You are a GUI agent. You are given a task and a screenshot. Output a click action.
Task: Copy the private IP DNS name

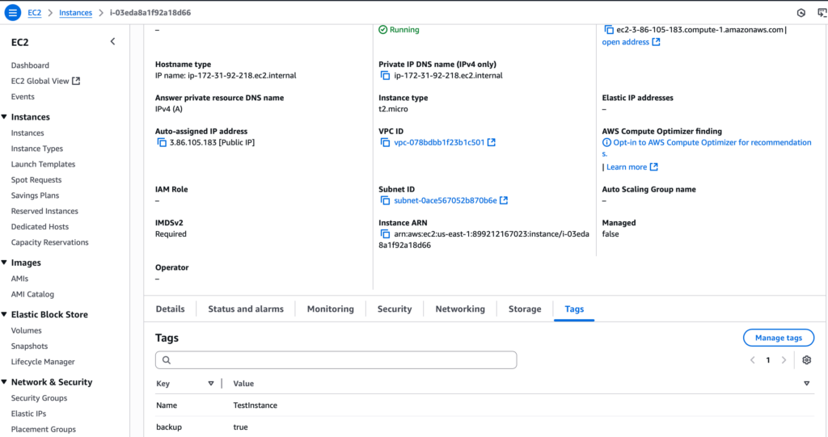[386, 76]
